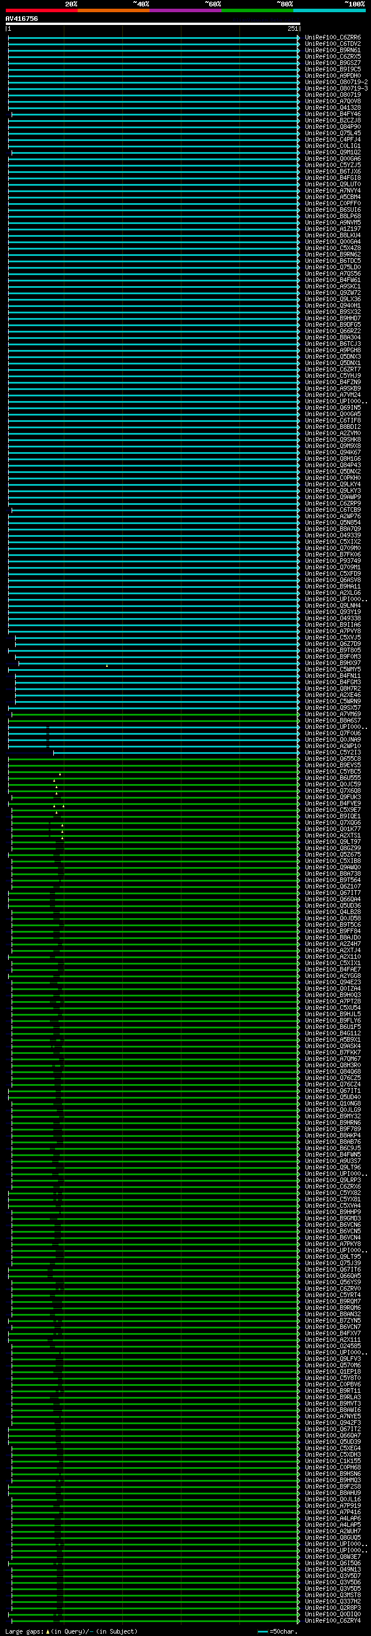Click the red ~20% identity legend bar

point(41,10)
